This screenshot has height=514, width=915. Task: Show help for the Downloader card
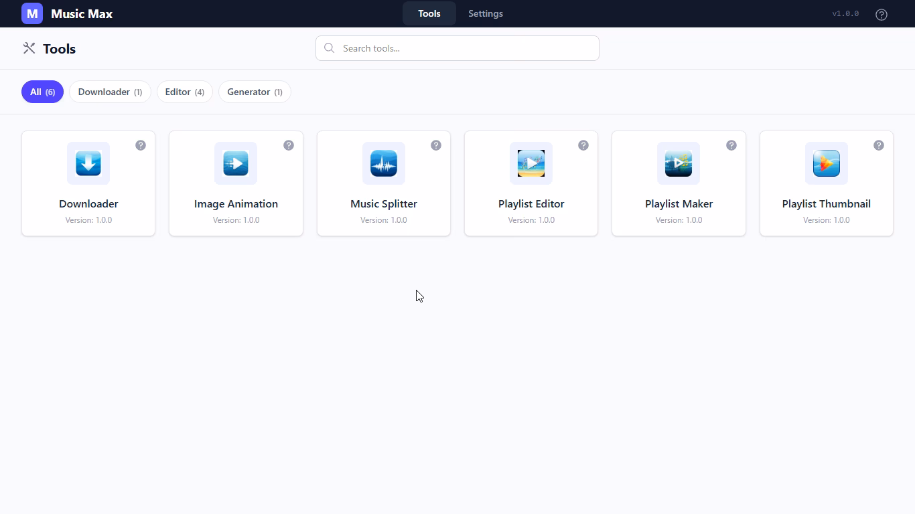tap(141, 145)
